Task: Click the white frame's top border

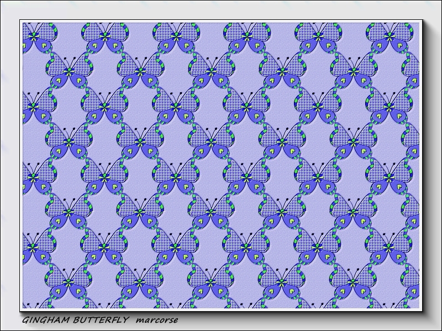Action: point(221,21)
